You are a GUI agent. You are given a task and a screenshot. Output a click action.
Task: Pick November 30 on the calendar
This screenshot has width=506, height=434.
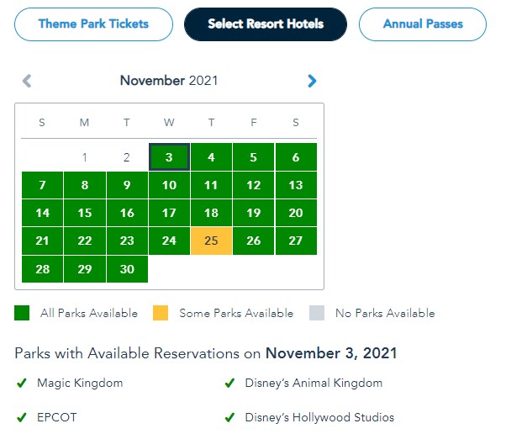pos(127,269)
